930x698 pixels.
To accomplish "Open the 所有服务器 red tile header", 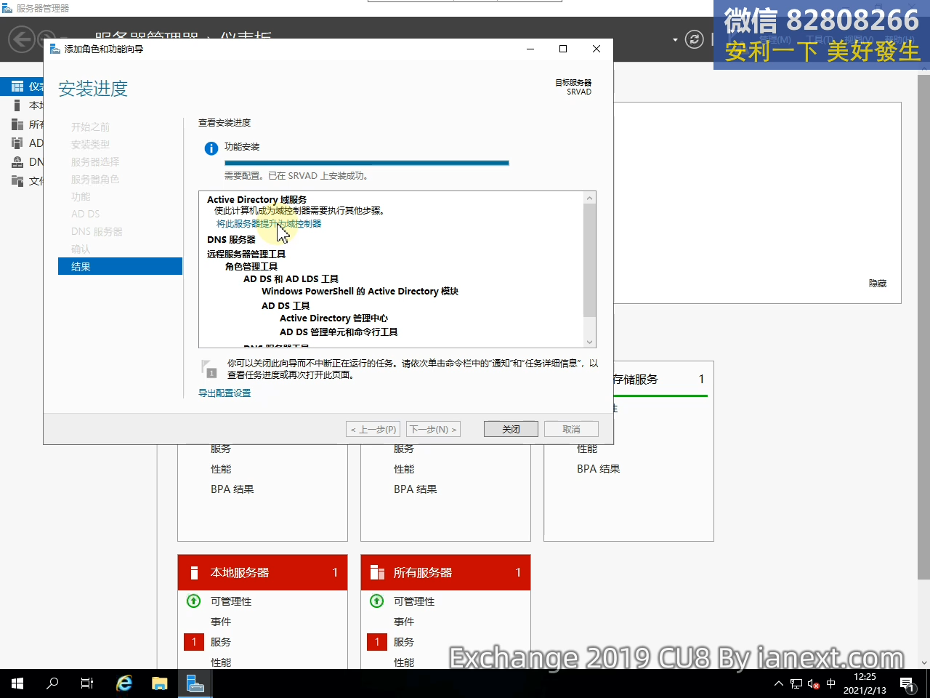I will 445,572.
